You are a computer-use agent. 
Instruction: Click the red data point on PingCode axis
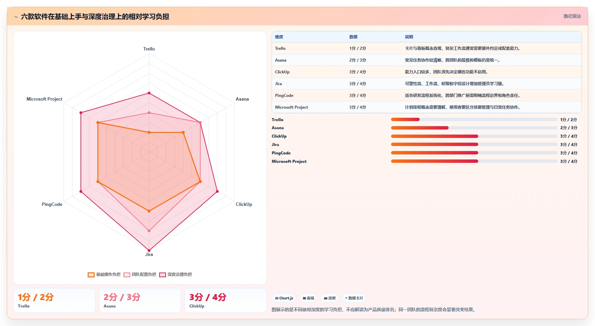[x=81, y=191]
